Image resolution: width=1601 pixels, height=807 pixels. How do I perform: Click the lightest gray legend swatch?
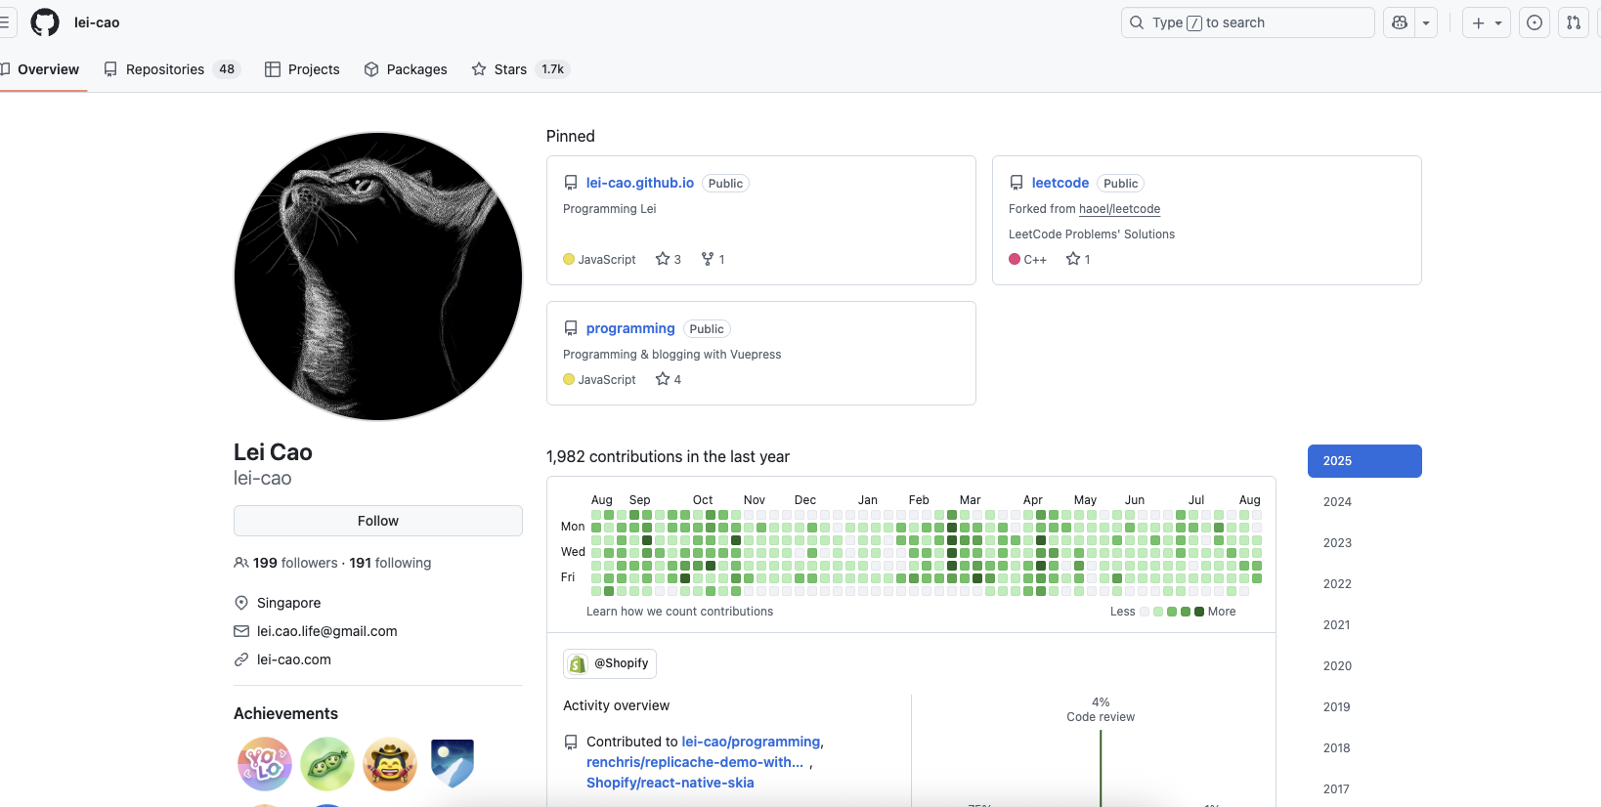pos(1145,612)
